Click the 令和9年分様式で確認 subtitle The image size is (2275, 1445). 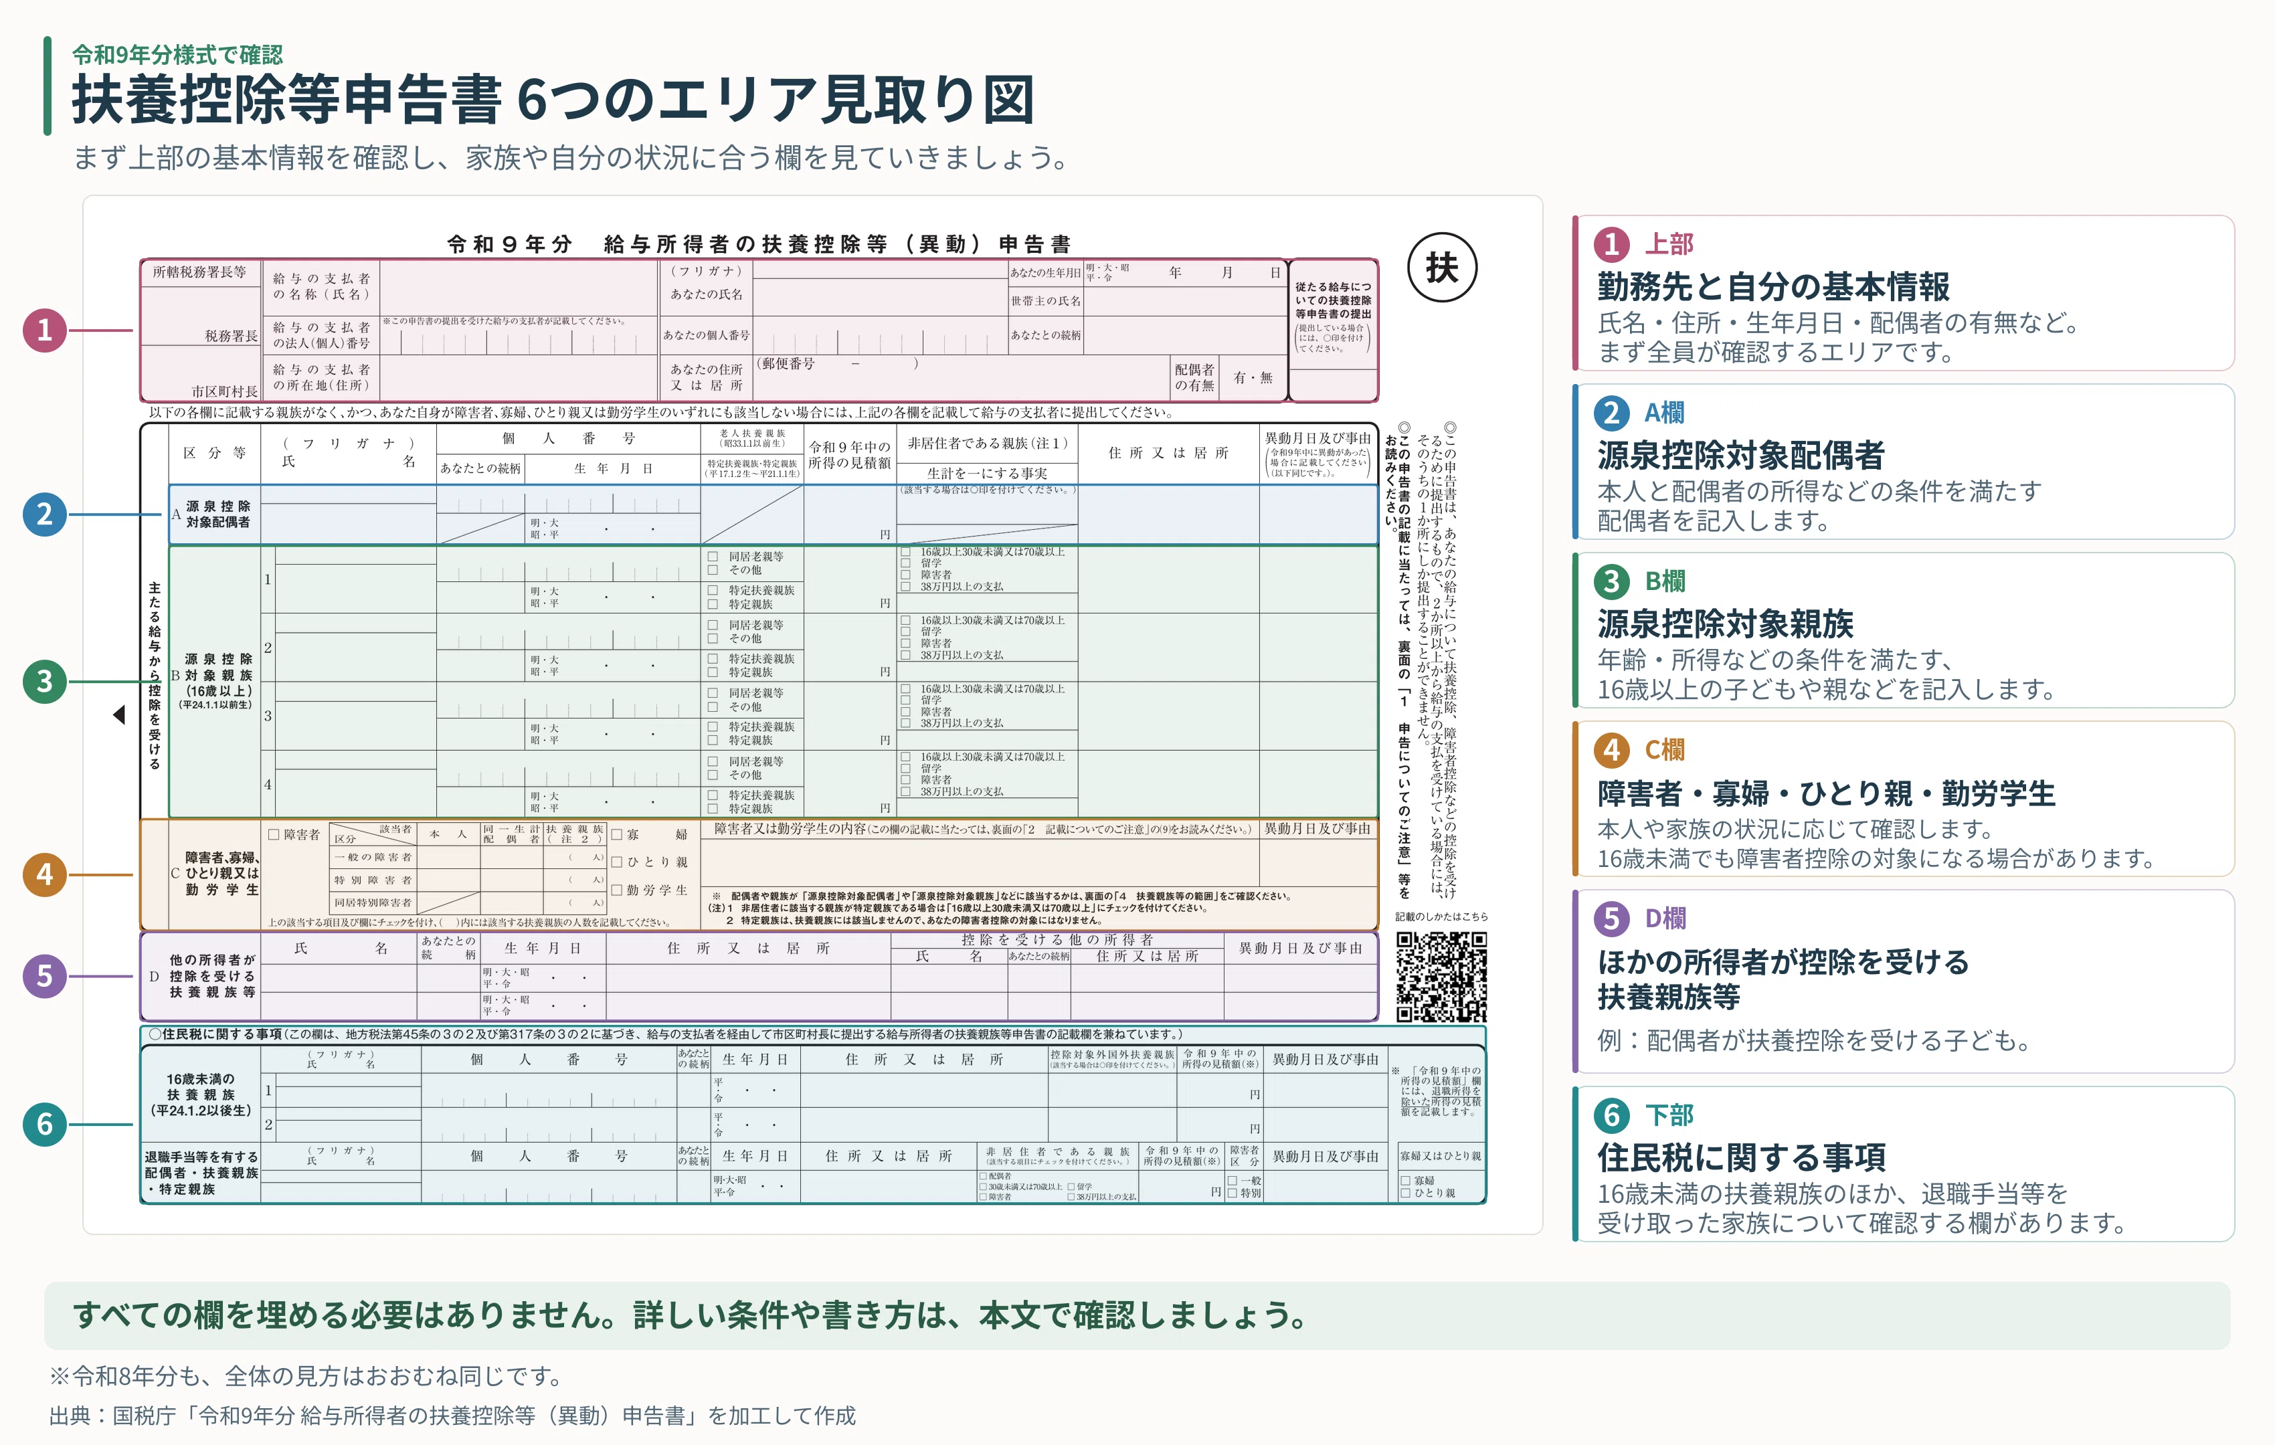[177, 54]
